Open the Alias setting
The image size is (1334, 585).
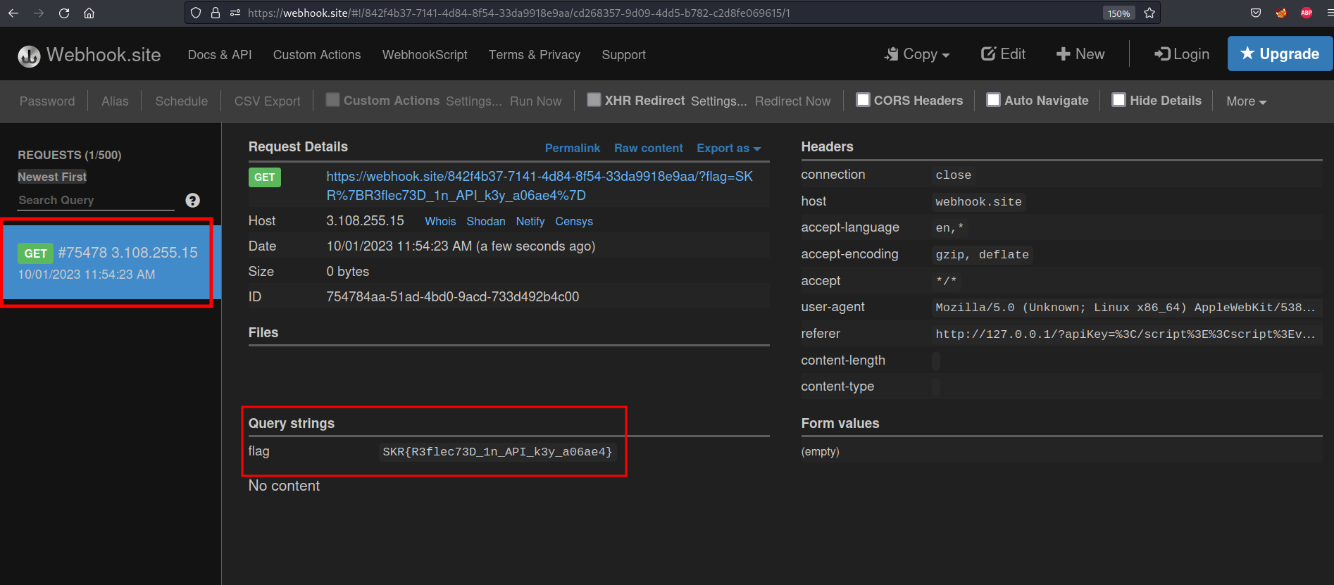pos(115,101)
